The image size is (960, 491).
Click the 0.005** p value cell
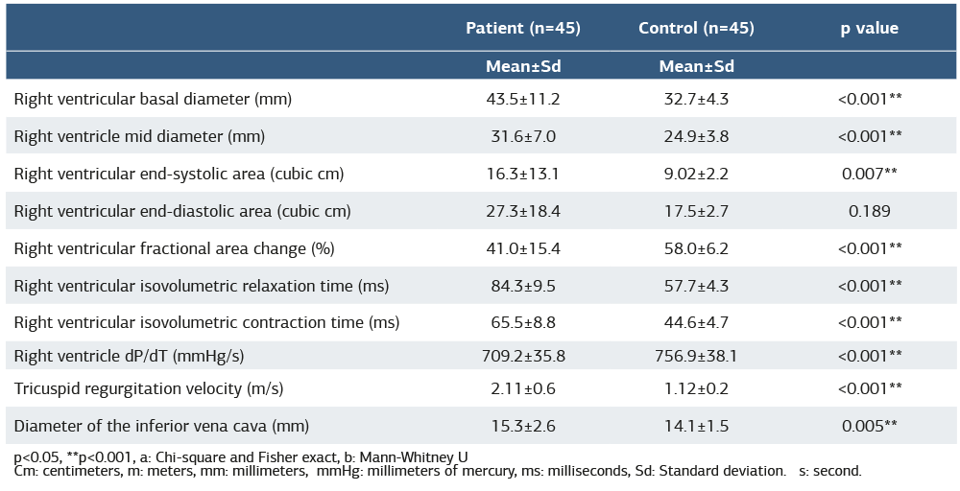click(869, 426)
